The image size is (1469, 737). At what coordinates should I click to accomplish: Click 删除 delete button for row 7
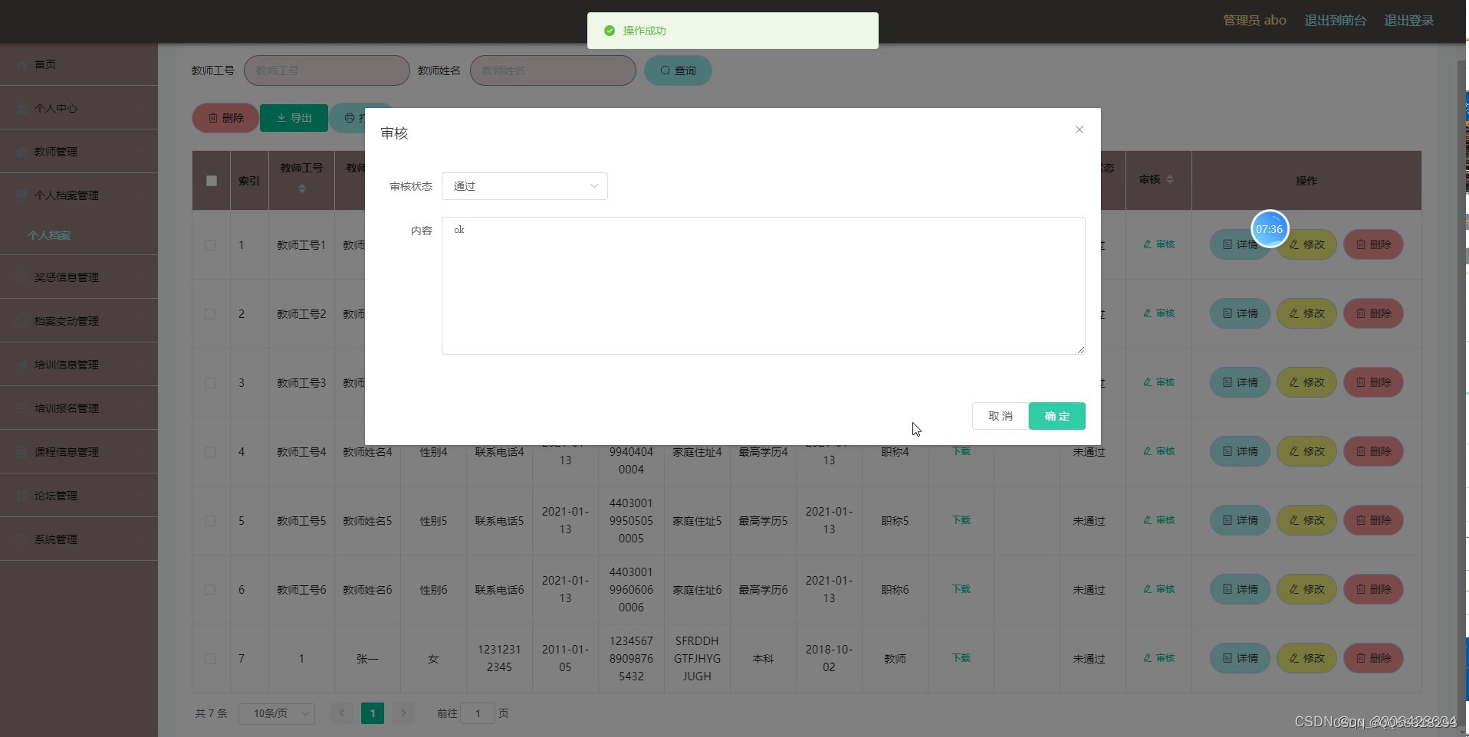pyautogui.click(x=1373, y=658)
